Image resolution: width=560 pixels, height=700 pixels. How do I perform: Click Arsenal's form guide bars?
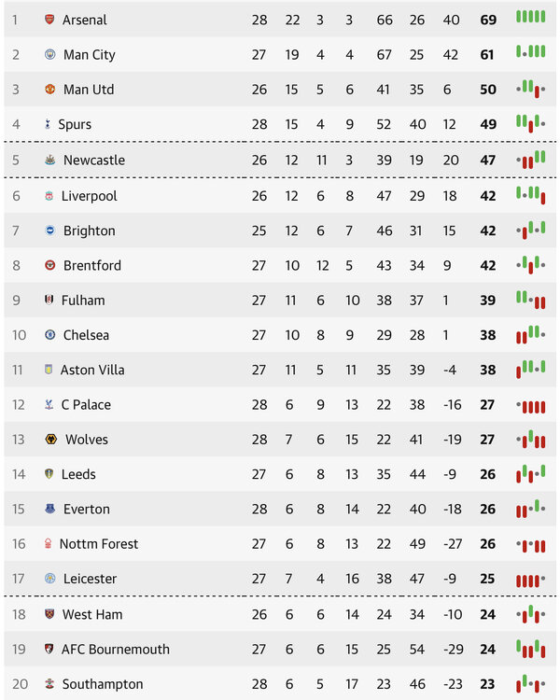click(x=530, y=18)
